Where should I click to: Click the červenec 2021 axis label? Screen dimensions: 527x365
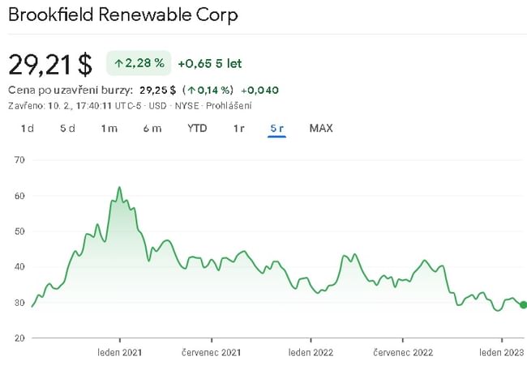pos(213,353)
